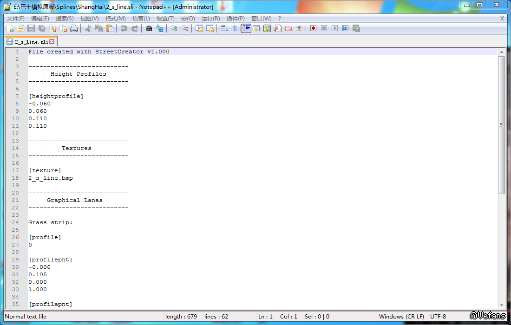The image size is (511, 325).
Task: Save the current file via floppy icon
Action: (x=31, y=29)
